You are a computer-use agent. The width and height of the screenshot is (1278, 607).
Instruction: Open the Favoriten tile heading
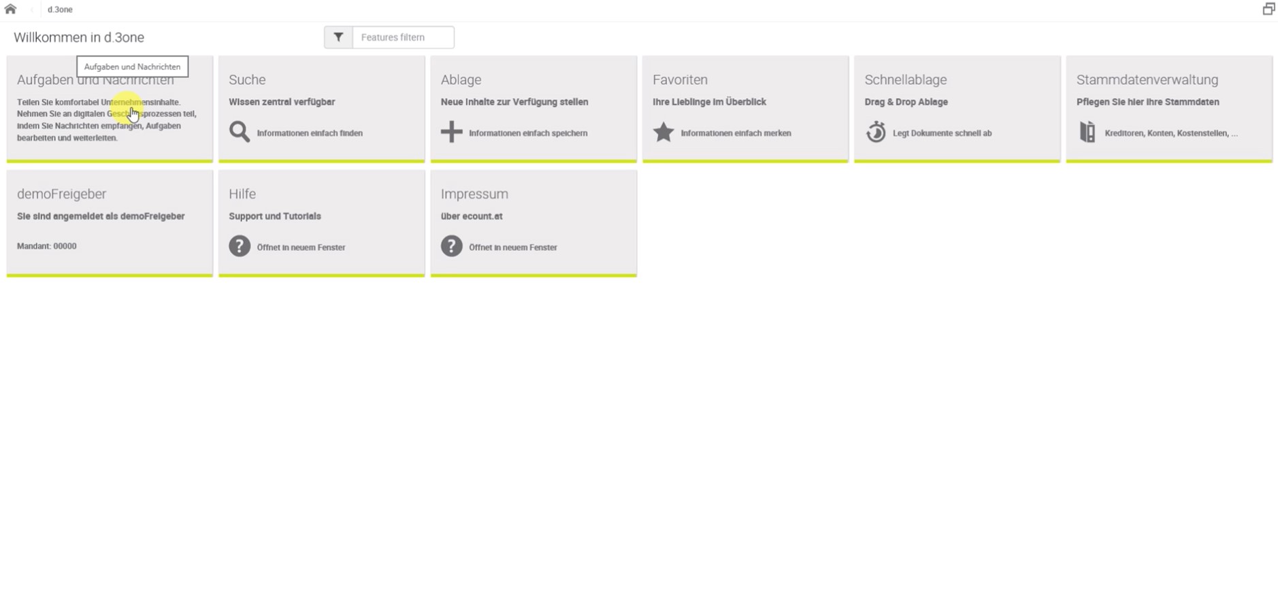point(680,80)
